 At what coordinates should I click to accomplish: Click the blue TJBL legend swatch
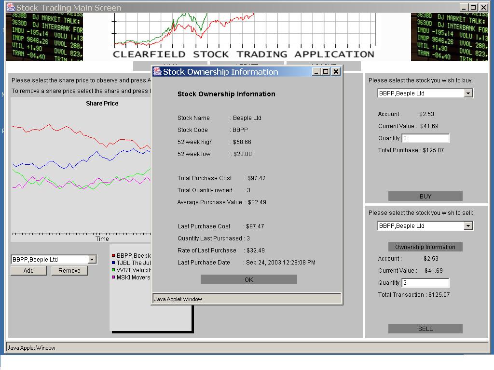coord(113,263)
